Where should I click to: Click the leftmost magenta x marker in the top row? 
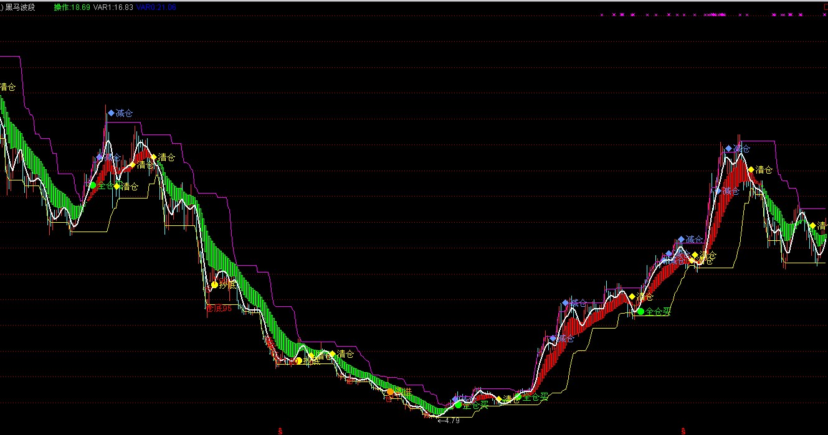click(602, 14)
